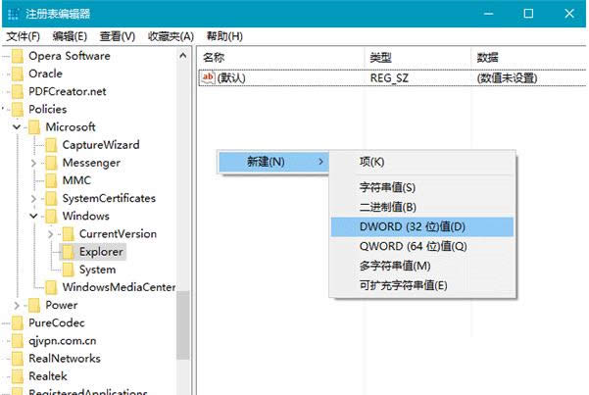Expand the CurrentVersion tree node

tap(50, 234)
